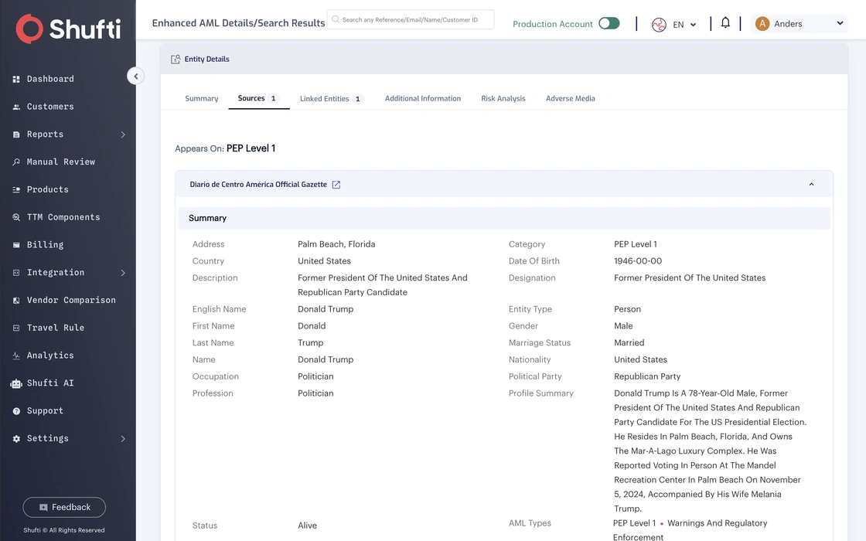The width and height of the screenshot is (866, 541).
Task: Click the Manual Review magnifier icon
Action: click(16, 162)
